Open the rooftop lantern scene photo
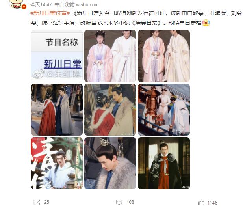The image size is (243, 207). tap(164, 110)
